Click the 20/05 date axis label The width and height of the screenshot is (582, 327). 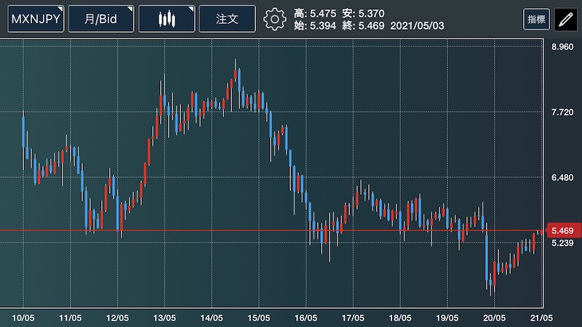coord(495,318)
